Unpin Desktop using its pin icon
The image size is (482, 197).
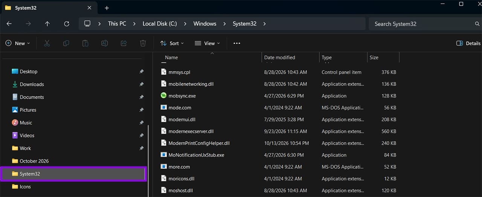(x=142, y=72)
